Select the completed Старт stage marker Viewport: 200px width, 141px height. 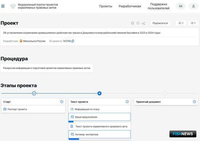click(x=34, y=93)
